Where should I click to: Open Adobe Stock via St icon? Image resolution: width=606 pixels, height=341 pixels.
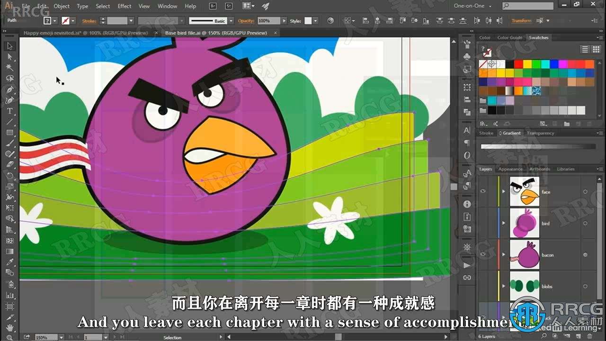coord(229,6)
